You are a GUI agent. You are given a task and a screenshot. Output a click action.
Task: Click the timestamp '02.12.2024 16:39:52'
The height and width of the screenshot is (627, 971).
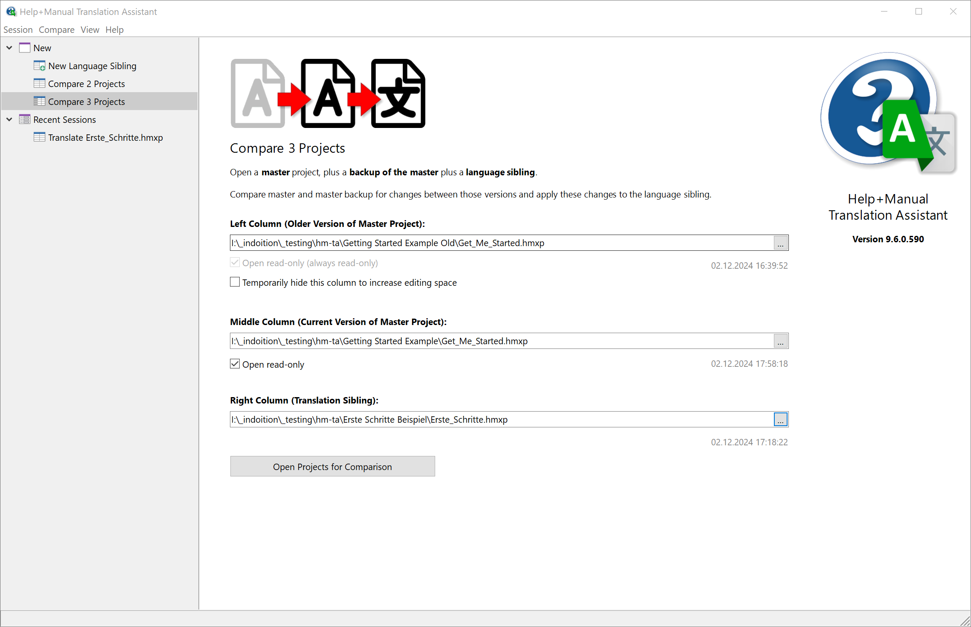coord(749,265)
